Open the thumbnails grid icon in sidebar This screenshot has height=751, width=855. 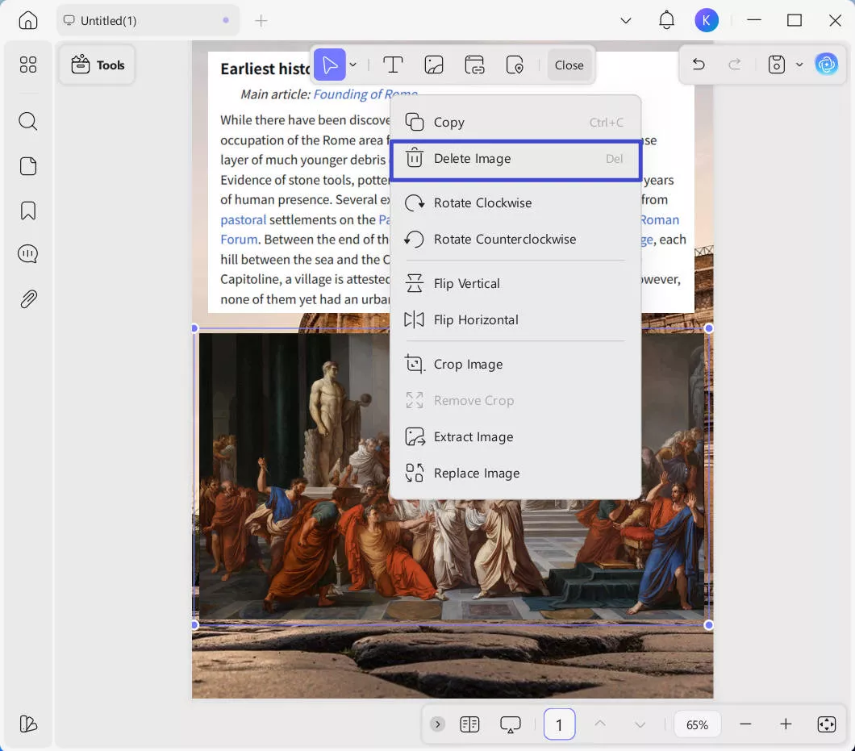point(27,65)
